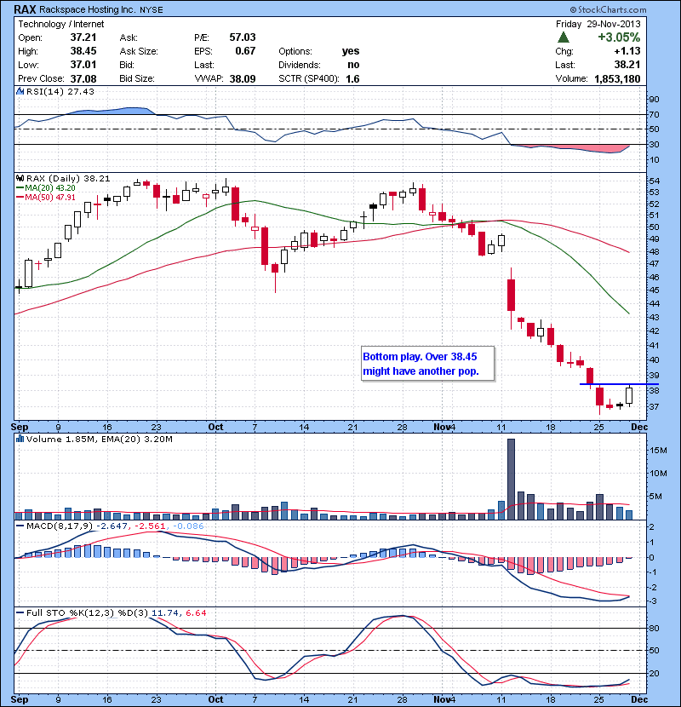
Task: Click the Sep label on the bottom date axis
Action: tap(20, 699)
